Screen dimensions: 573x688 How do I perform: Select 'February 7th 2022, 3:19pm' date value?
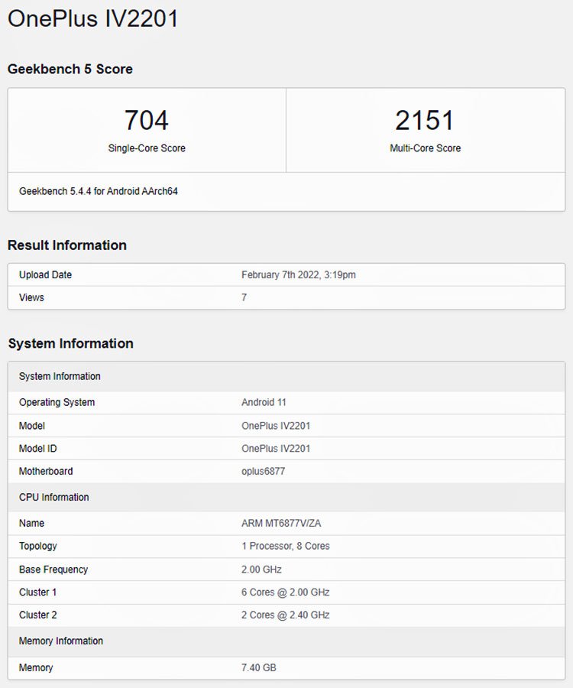point(299,274)
